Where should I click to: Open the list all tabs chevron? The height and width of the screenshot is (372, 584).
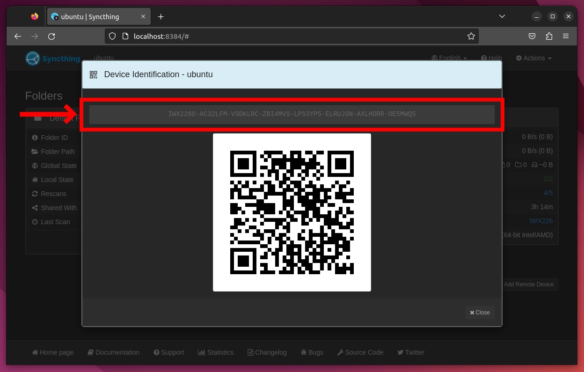[502, 16]
